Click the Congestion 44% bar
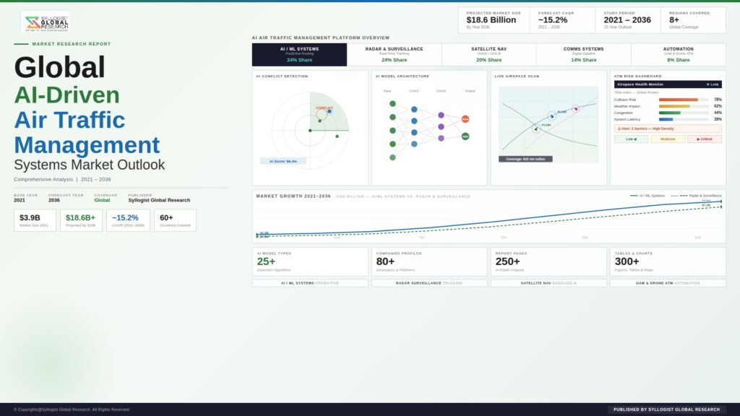Screen dimensions: 740x416 684,113
